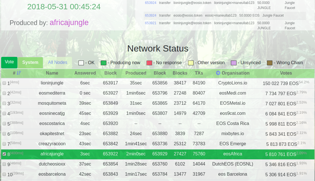Open the Vote tab
Image resolution: width=315 pixels, height=181 pixels.
9,62
